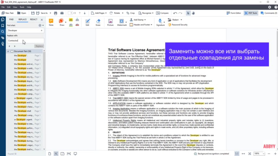Click the Redact tool
278x156 pixels.
pos(173,20)
